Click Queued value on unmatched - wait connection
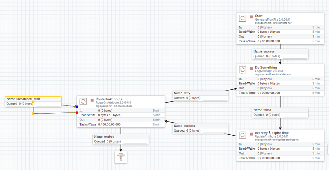The image size is (329, 170). click(26, 104)
